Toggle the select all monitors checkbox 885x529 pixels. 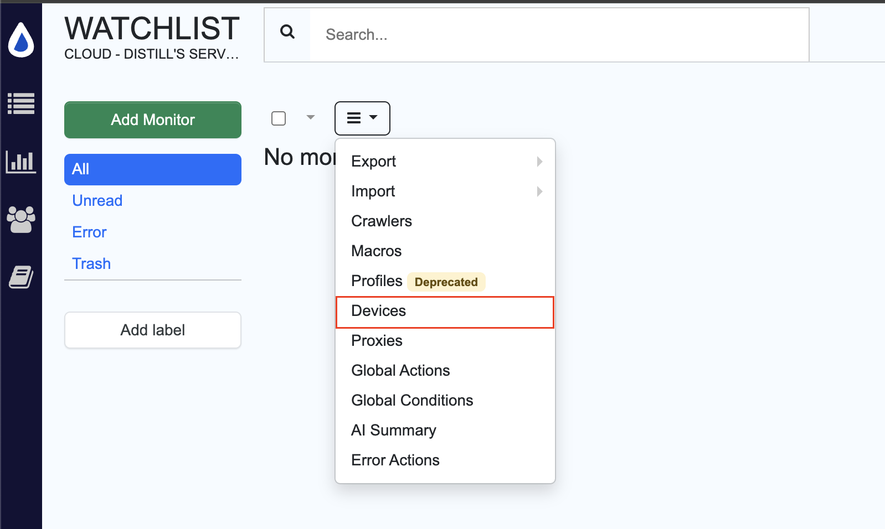pos(279,118)
